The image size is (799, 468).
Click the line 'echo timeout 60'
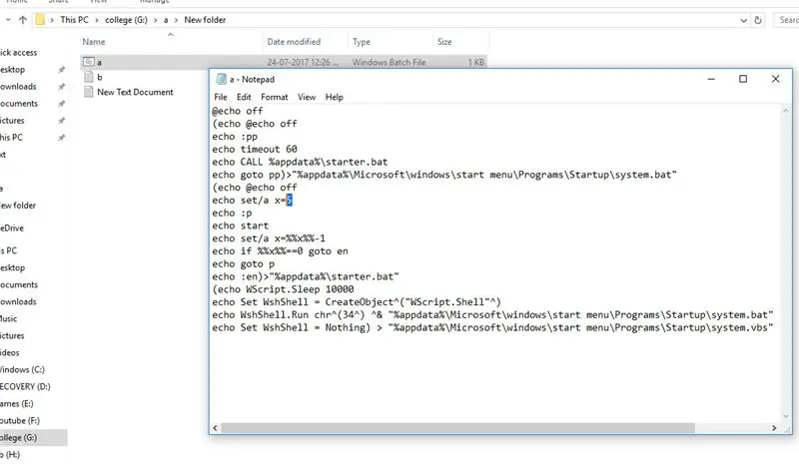click(255, 150)
